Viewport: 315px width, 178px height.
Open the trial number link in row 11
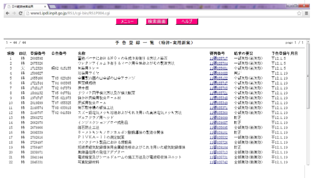tap(219, 108)
